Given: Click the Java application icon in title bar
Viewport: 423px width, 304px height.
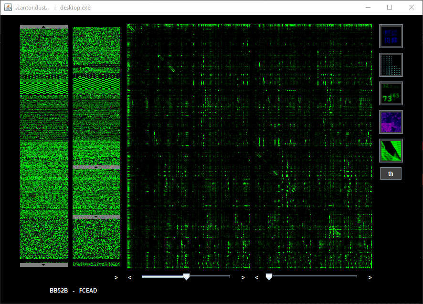Looking at the screenshot, I should click(x=8, y=7).
